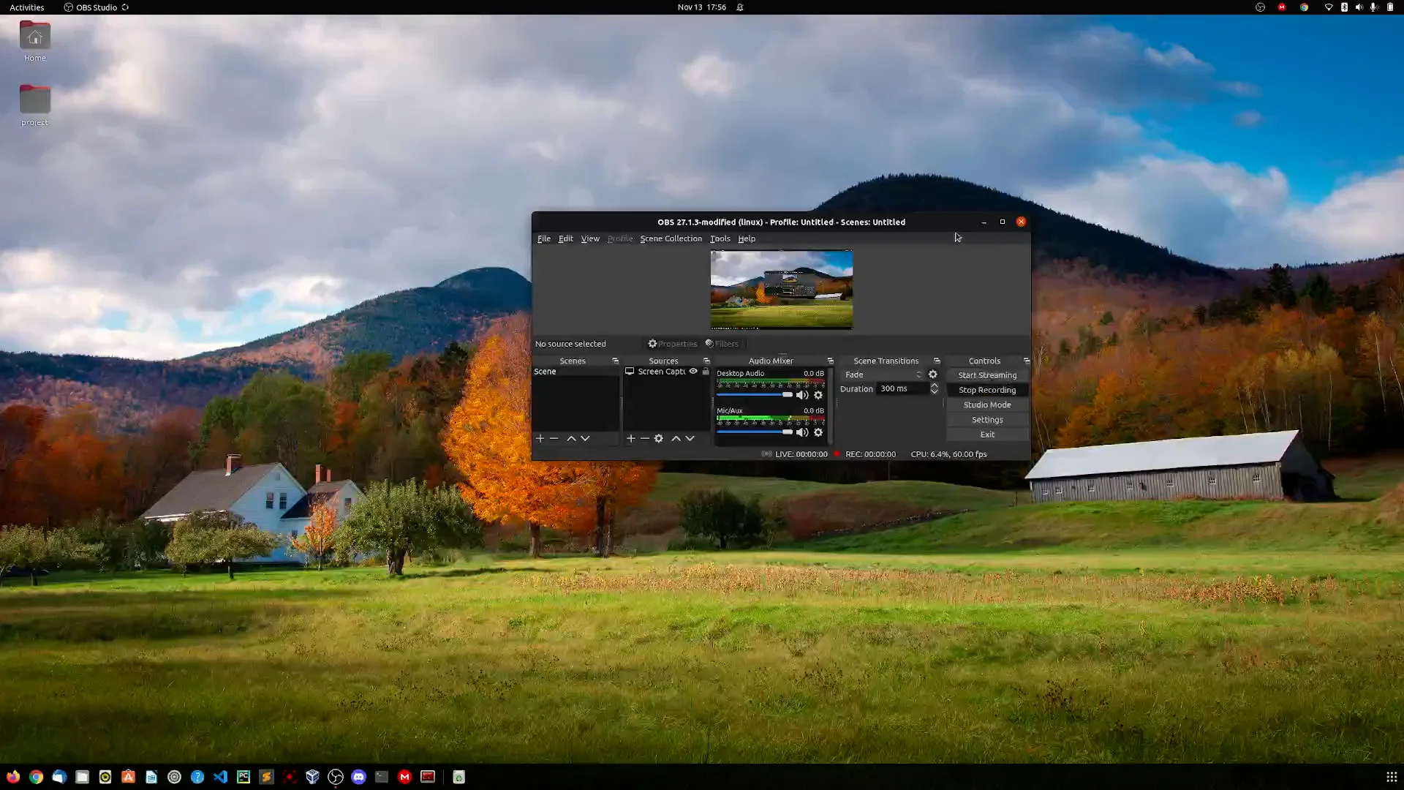Remove selected scene with minus icon

[x=554, y=439]
